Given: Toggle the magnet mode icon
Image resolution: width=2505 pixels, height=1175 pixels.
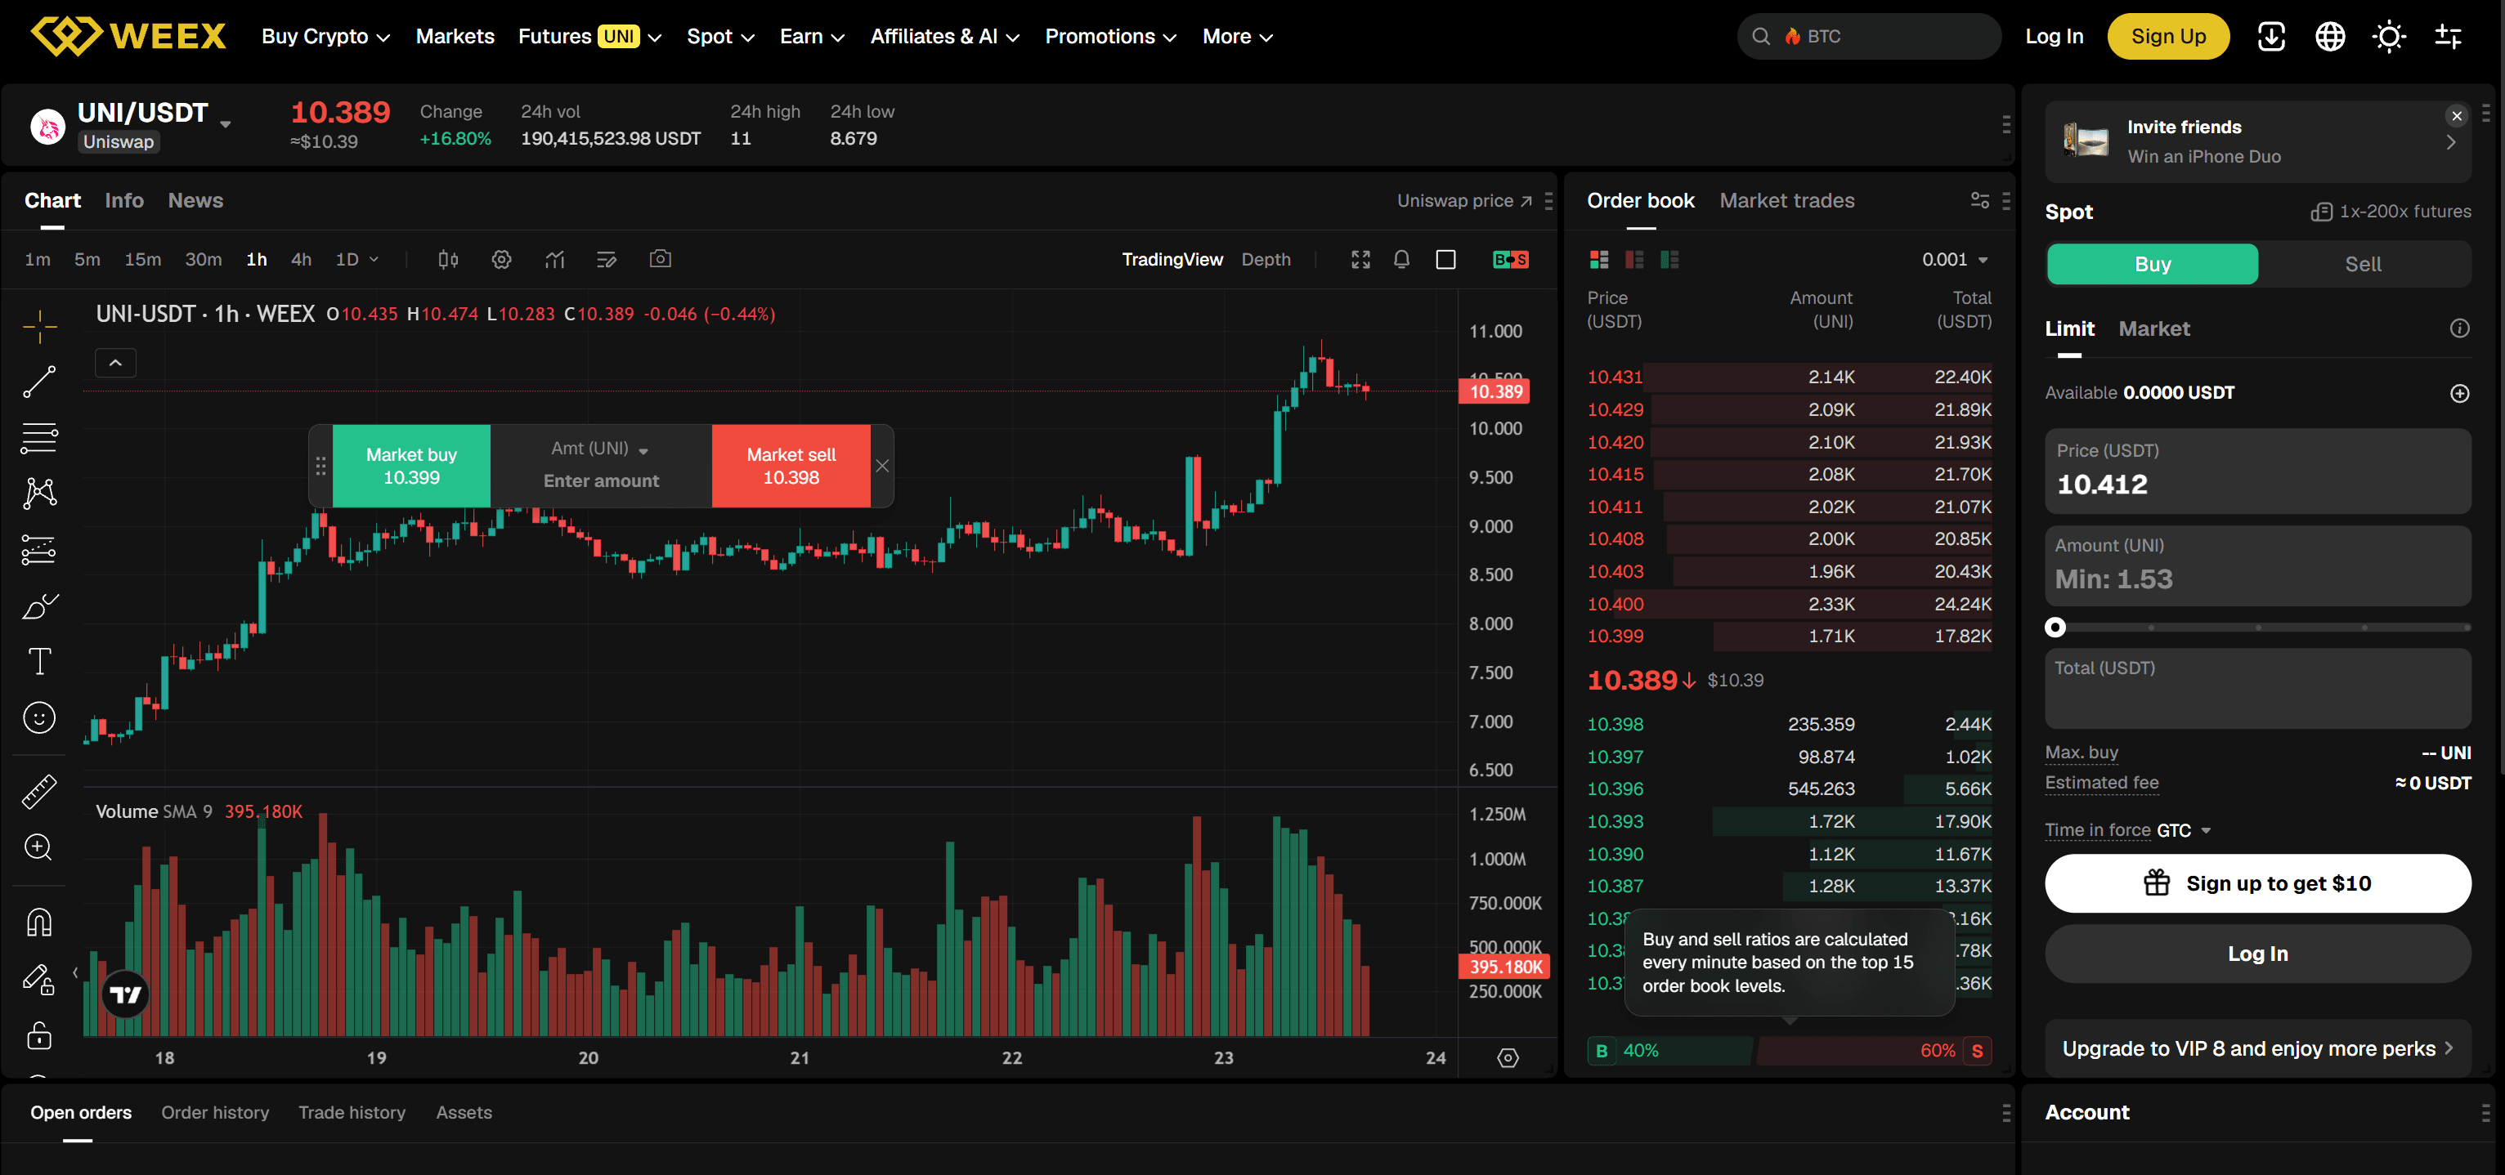Looking at the screenshot, I should click(40, 922).
